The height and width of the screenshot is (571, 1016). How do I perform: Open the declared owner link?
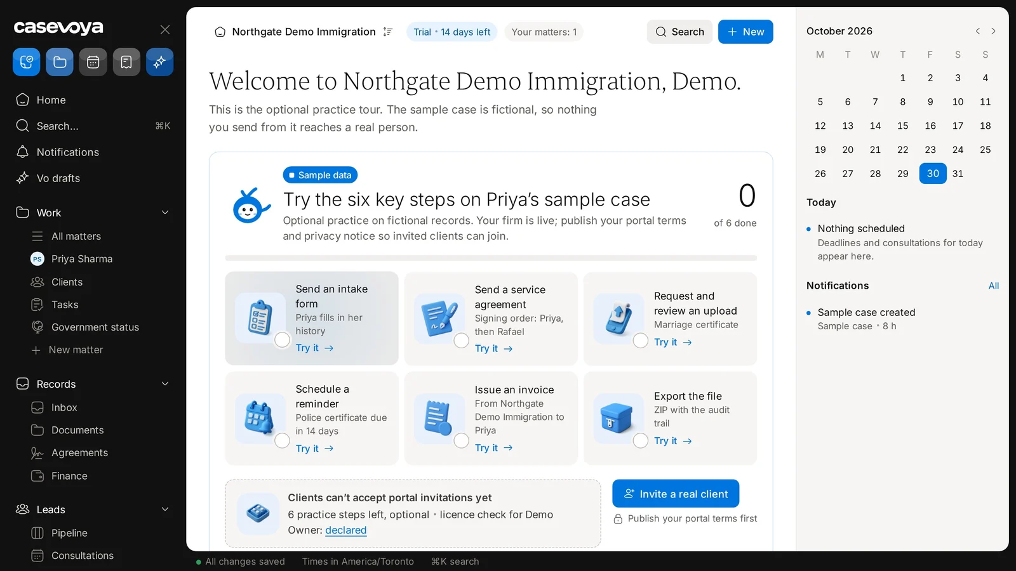pyautogui.click(x=346, y=530)
